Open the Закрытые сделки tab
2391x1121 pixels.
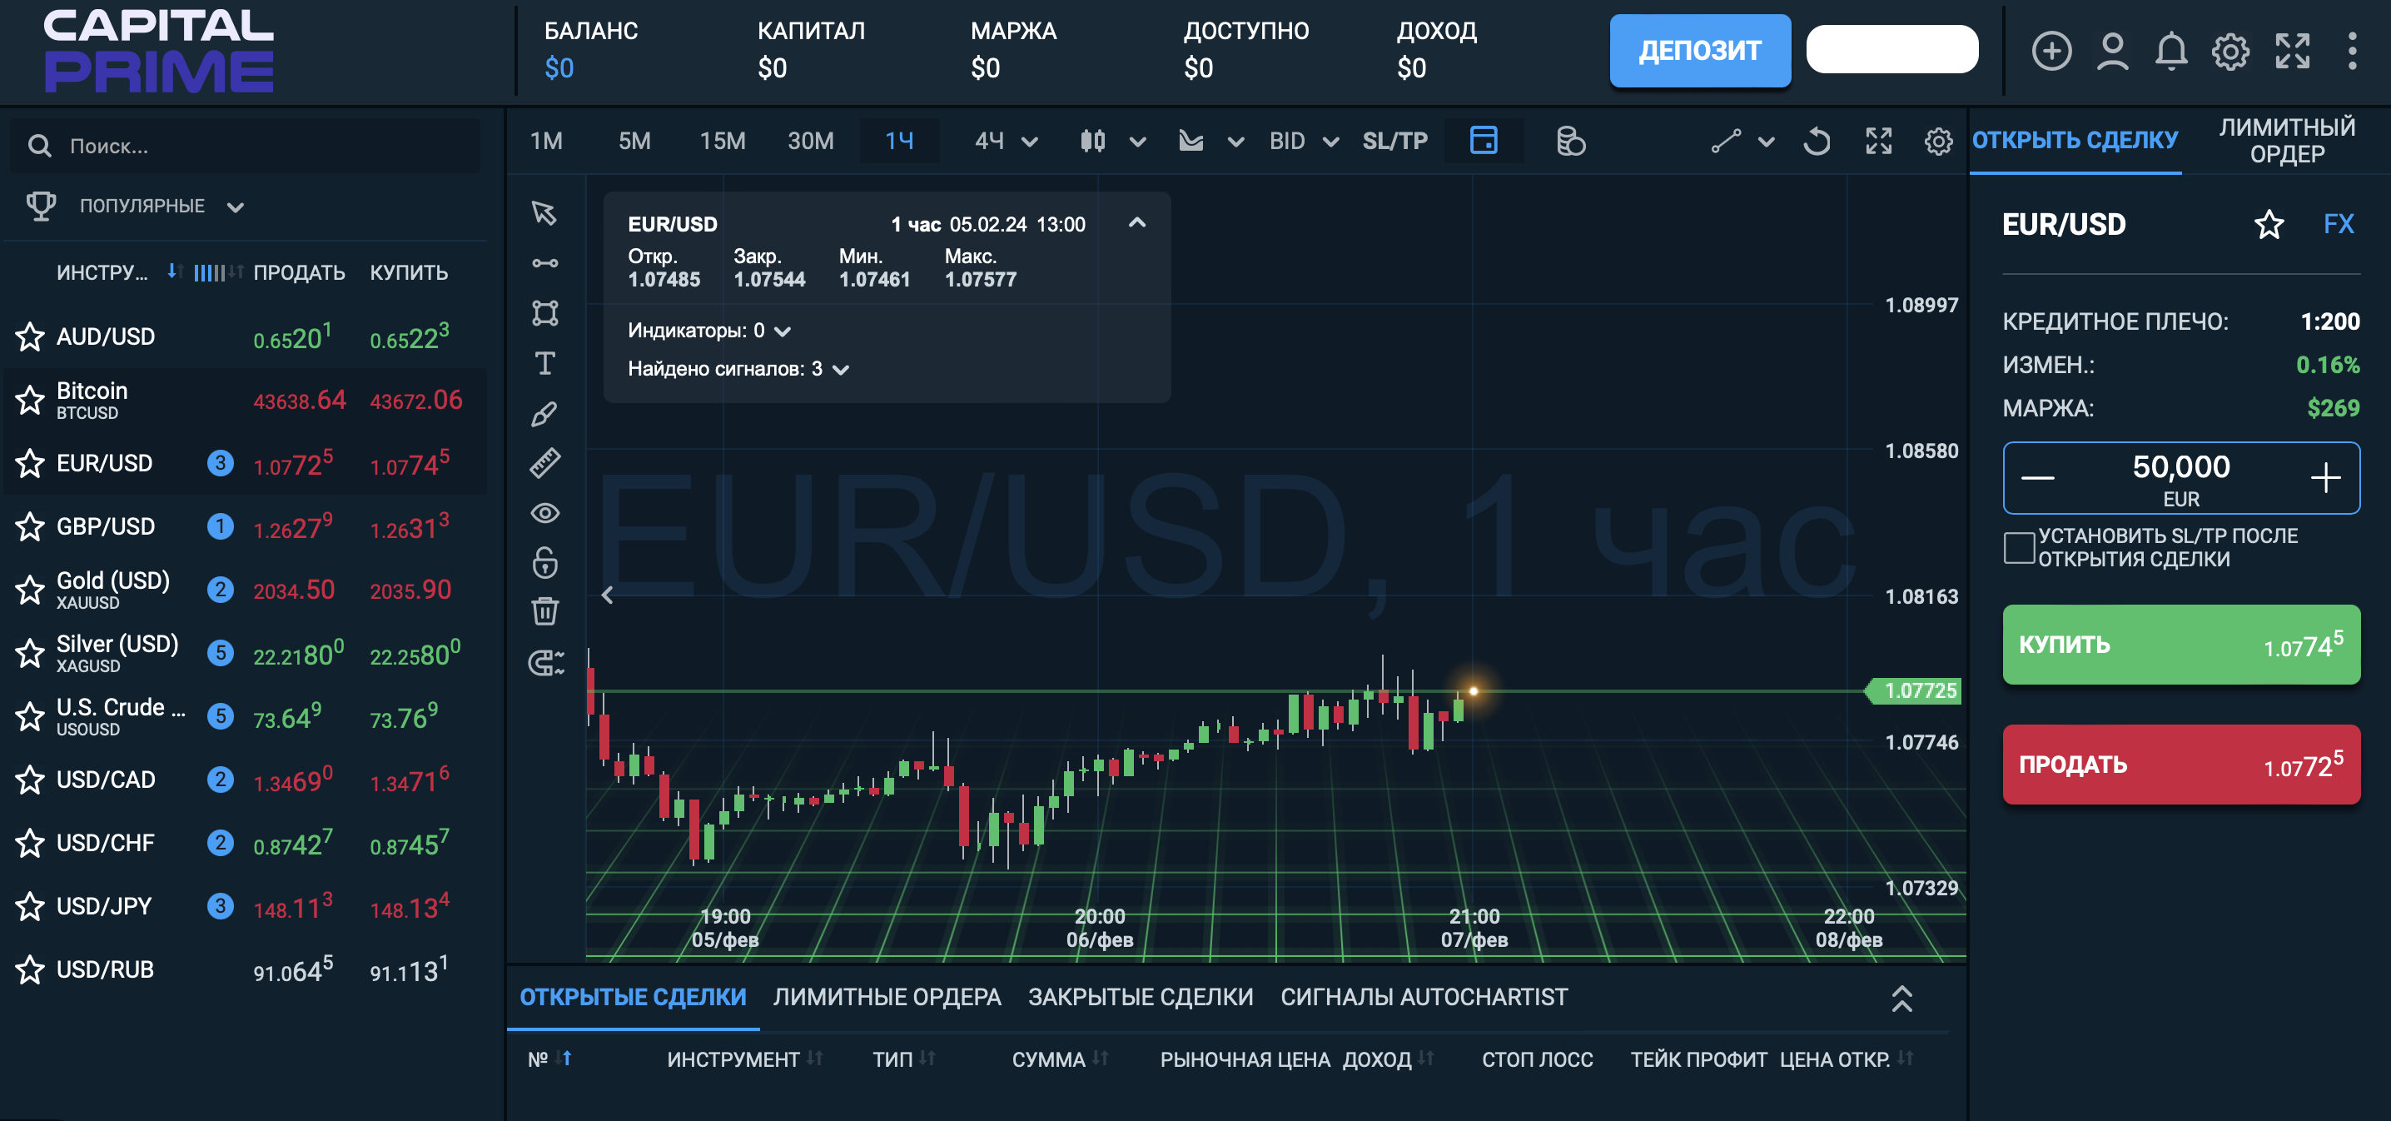coord(1140,997)
